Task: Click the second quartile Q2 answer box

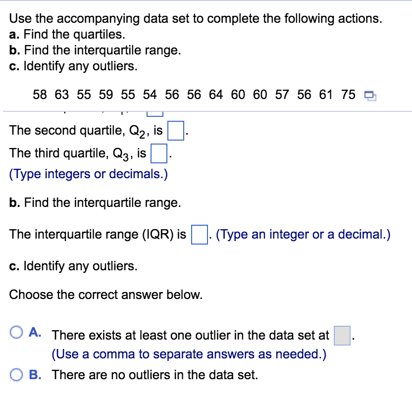Action: [176, 131]
